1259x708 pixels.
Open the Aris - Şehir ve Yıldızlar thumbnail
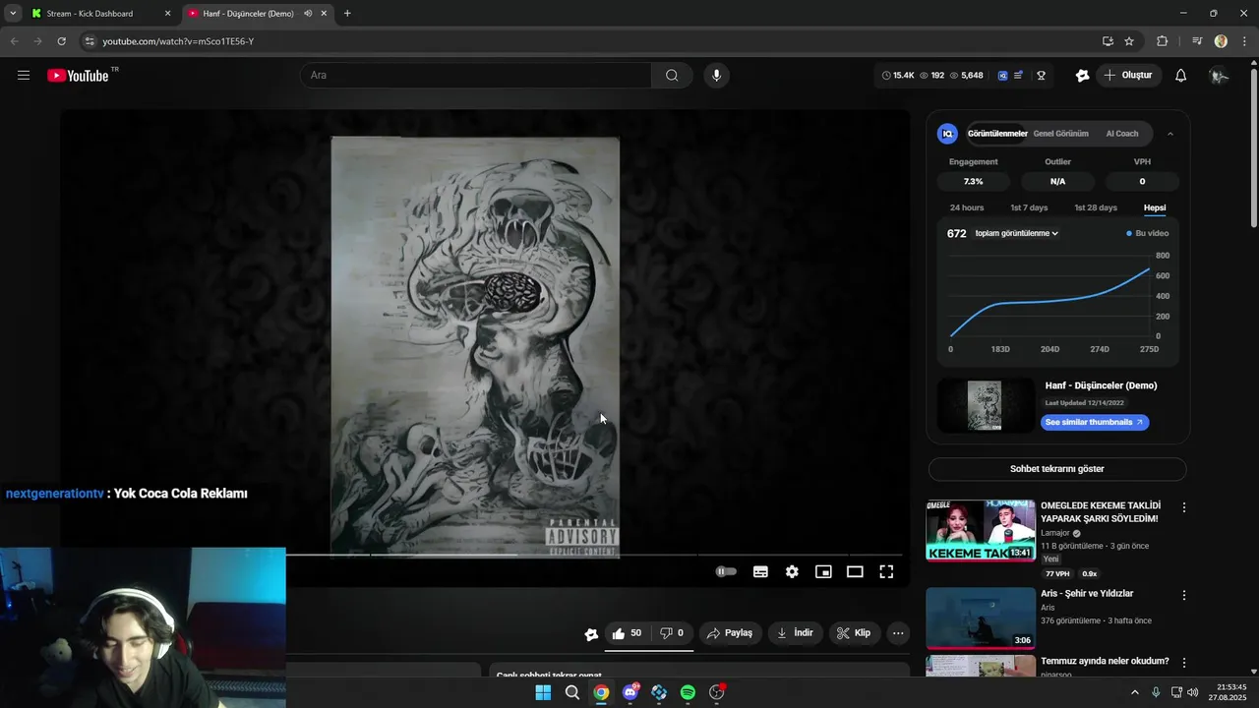[981, 619]
